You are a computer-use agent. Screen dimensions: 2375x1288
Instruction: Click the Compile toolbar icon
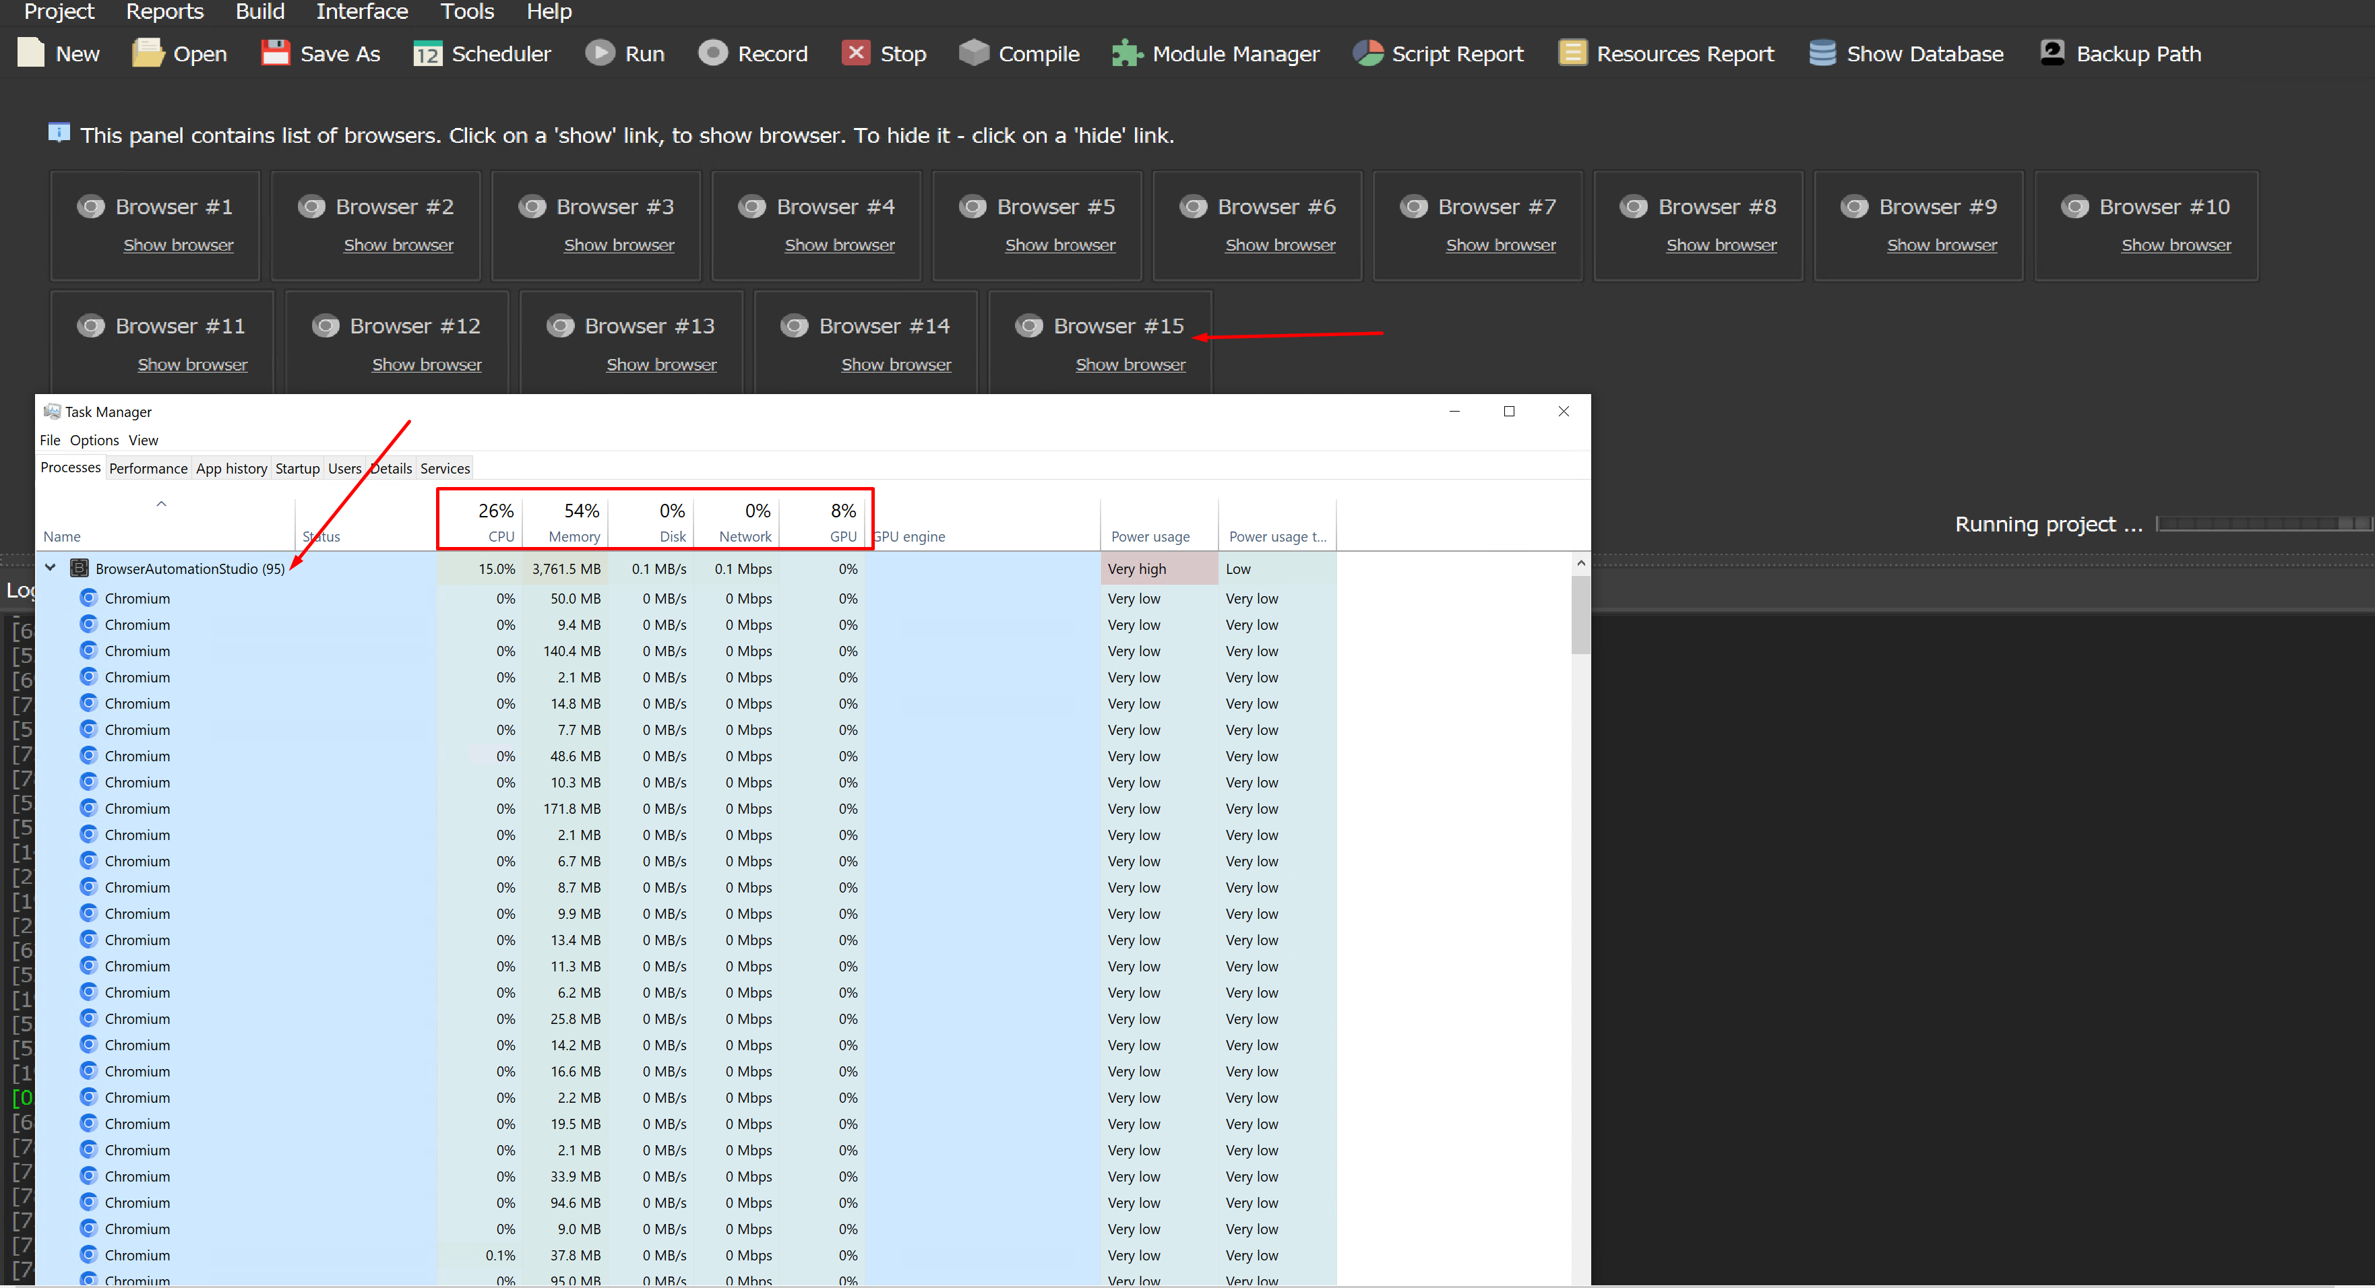[x=974, y=53]
